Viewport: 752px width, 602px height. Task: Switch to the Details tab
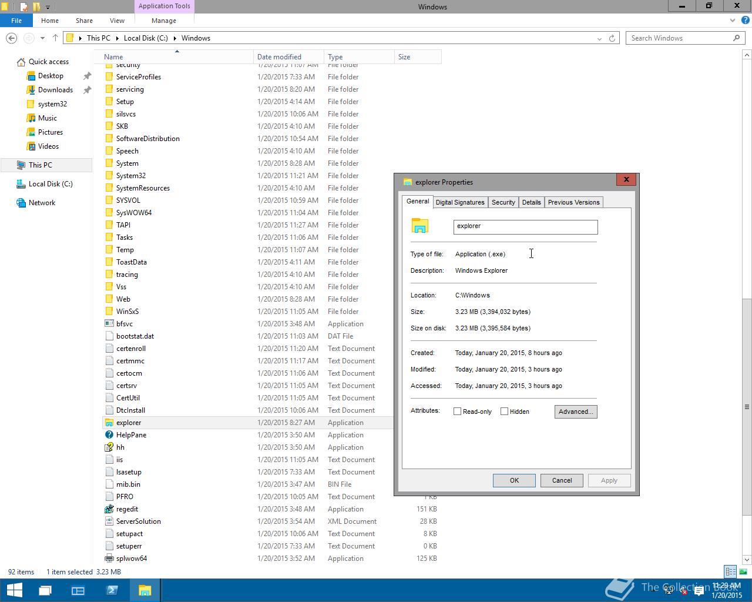(x=532, y=202)
